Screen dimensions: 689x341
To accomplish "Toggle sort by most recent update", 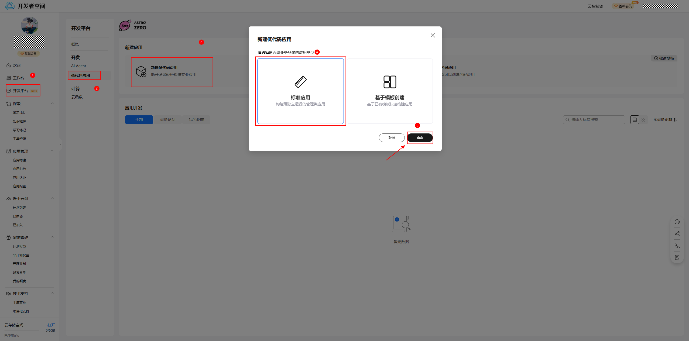I will point(665,120).
